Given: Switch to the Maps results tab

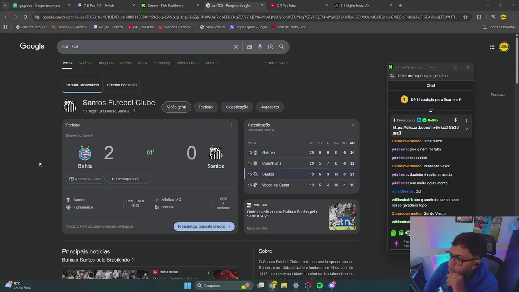Looking at the screenshot, I should click(143, 63).
